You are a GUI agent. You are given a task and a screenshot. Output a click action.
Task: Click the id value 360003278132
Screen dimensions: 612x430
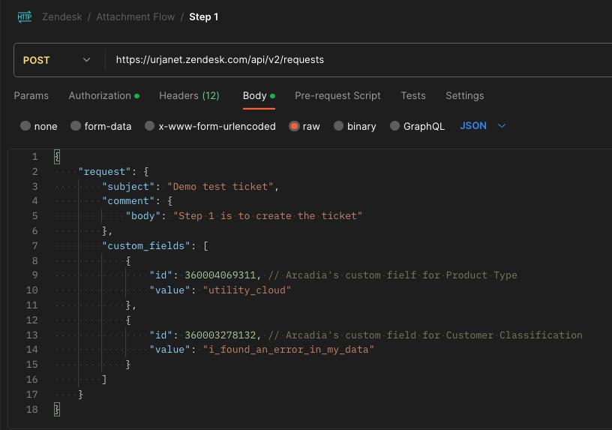point(220,335)
